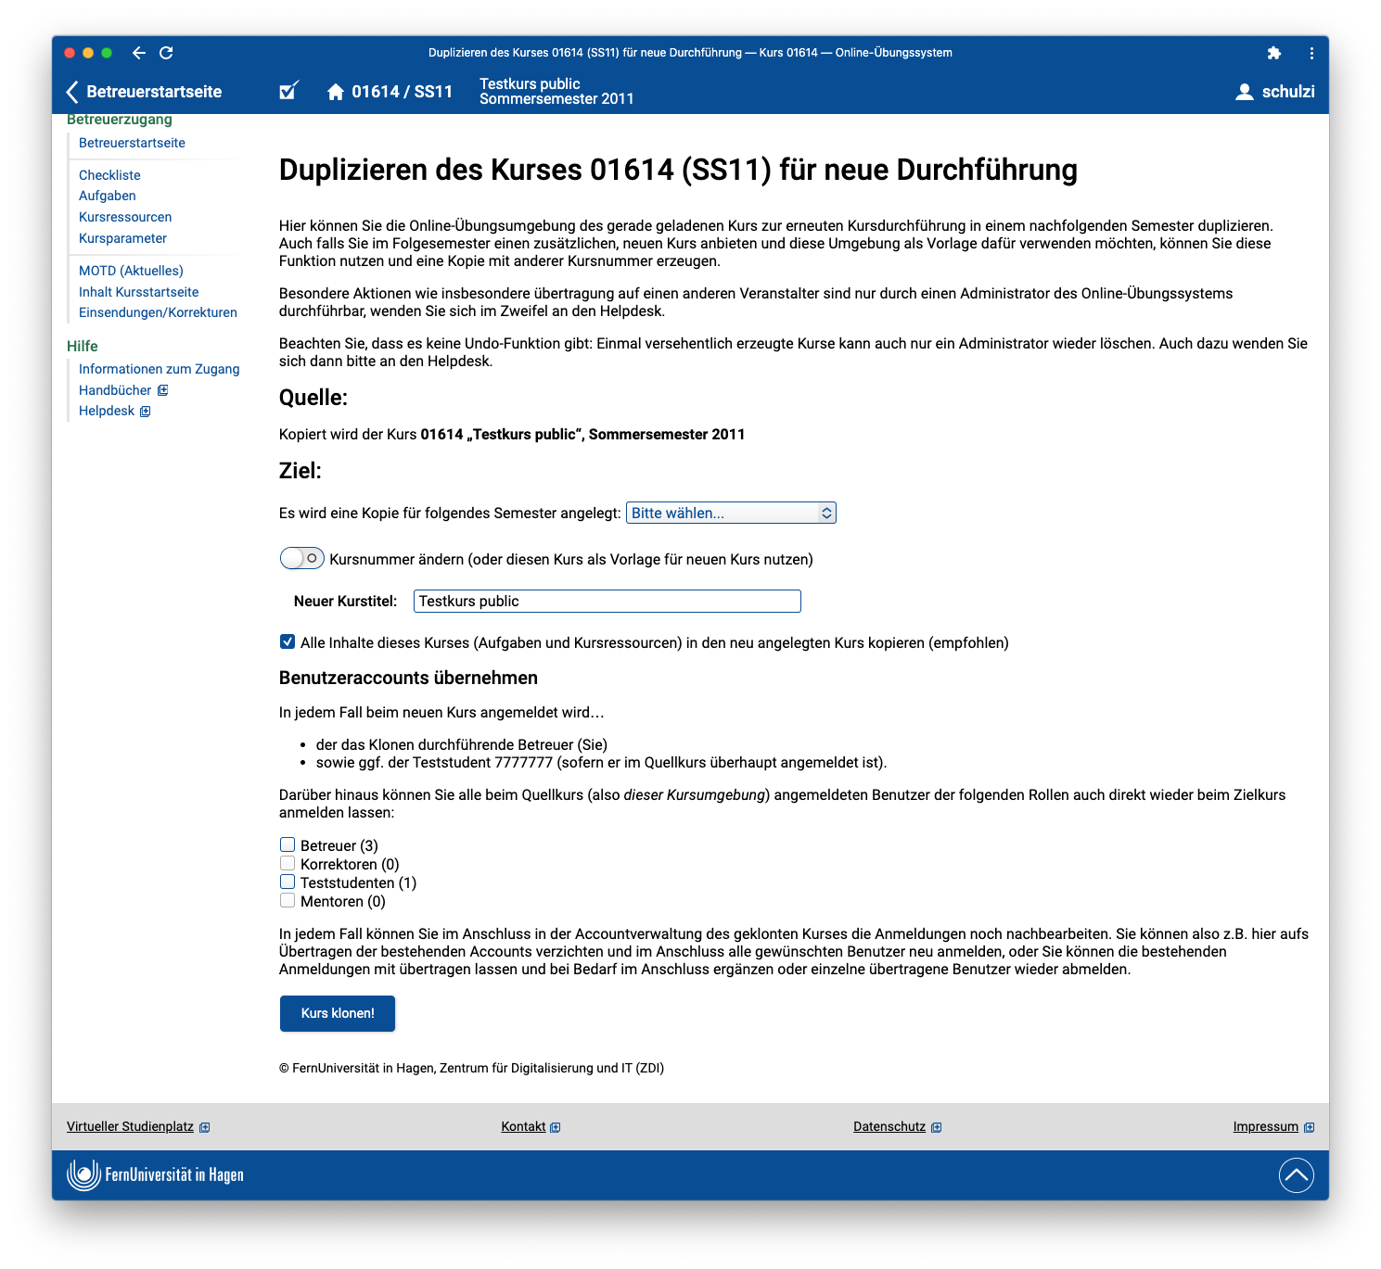Screen dimensions: 1381x1269
Task: Click external link icon beside Kontakt
Action: [556, 1127]
